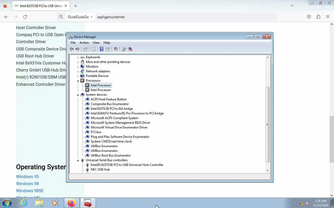Click the Save to Pocket icon

pyautogui.click(x=309, y=17)
